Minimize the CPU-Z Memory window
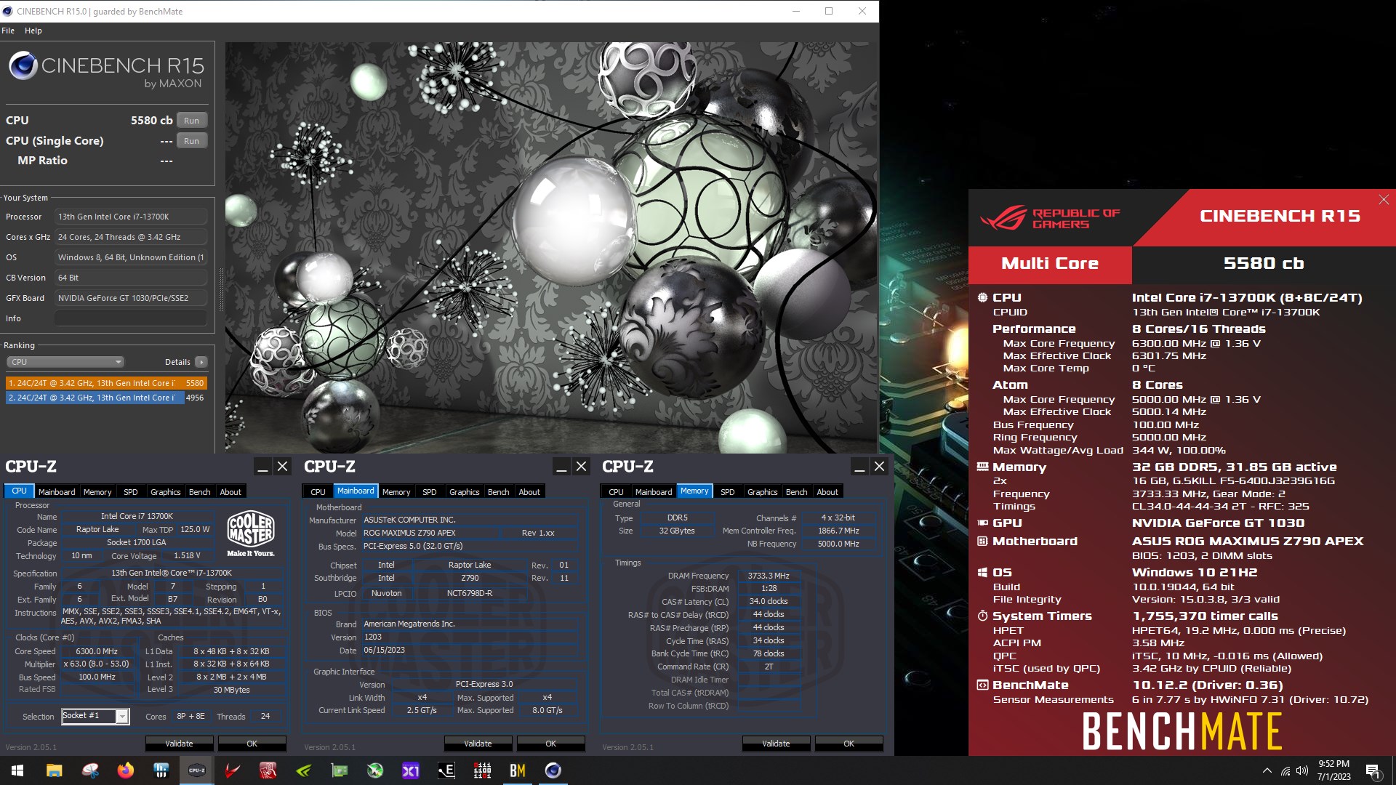The height and width of the screenshot is (785, 1396). [x=859, y=467]
